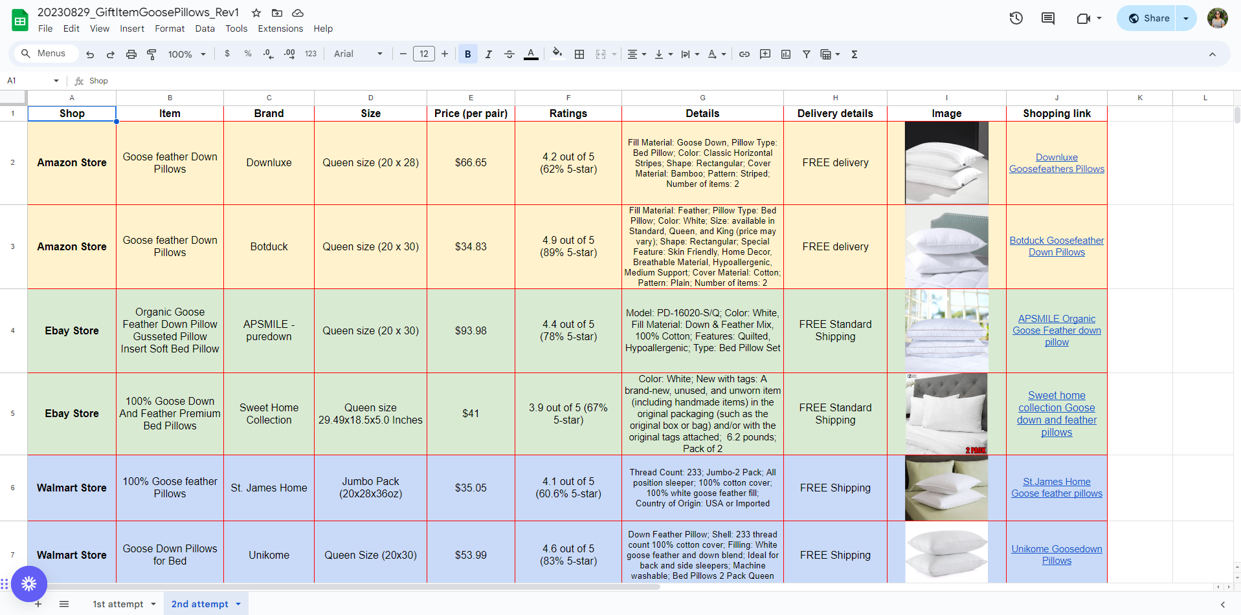Screen dimensions: 1241x615
Task: Increase decimal places
Action: pyautogui.click(x=289, y=54)
